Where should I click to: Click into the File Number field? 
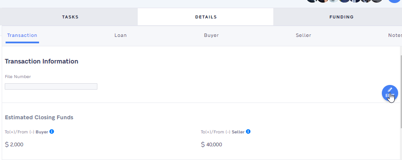(51, 86)
